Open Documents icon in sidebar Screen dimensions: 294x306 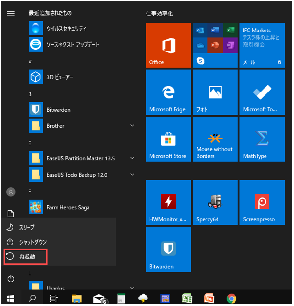(11, 214)
